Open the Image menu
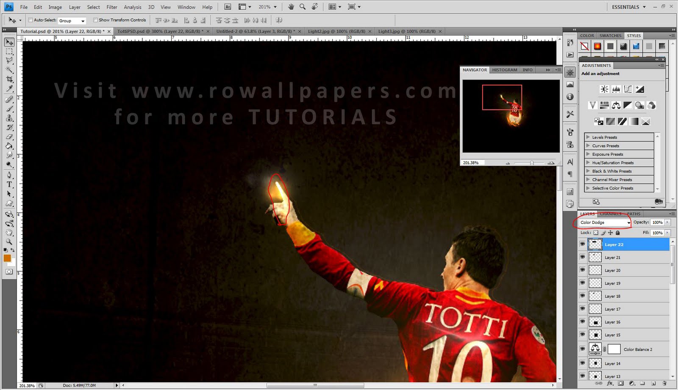Screen dimensions: 678x390 tap(55, 7)
